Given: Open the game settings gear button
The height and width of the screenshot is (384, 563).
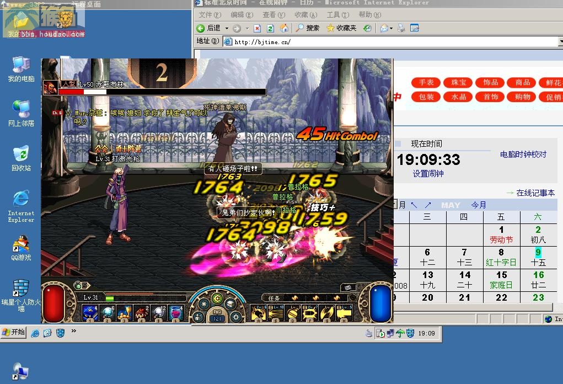Looking at the screenshot, I should [235, 317].
